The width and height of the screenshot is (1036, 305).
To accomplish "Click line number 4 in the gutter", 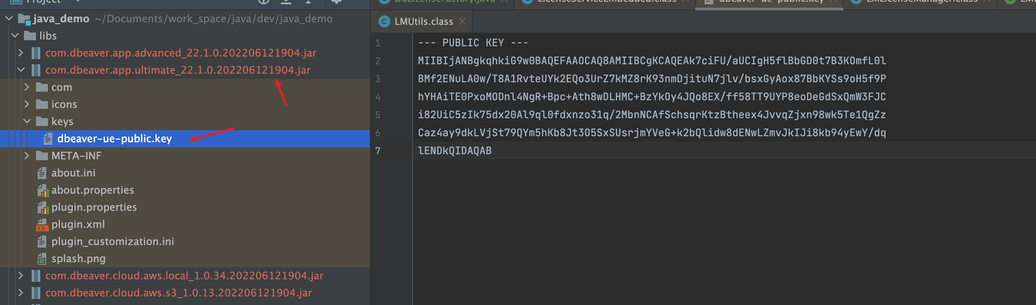I will (378, 97).
